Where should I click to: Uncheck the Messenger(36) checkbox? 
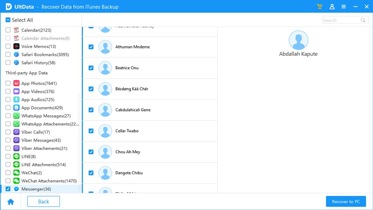(8, 189)
